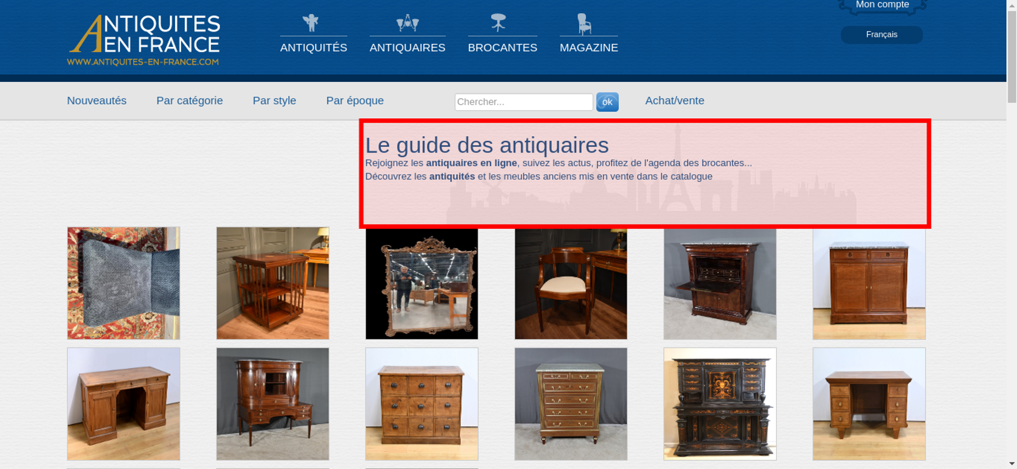Image resolution: width=1017 pixels, height=469 pixels.
Task: Click the pedestal table icon above Brocantes
Action: pos(498,22)
